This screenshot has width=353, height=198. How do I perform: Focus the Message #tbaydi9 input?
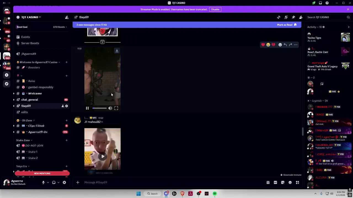174,182
